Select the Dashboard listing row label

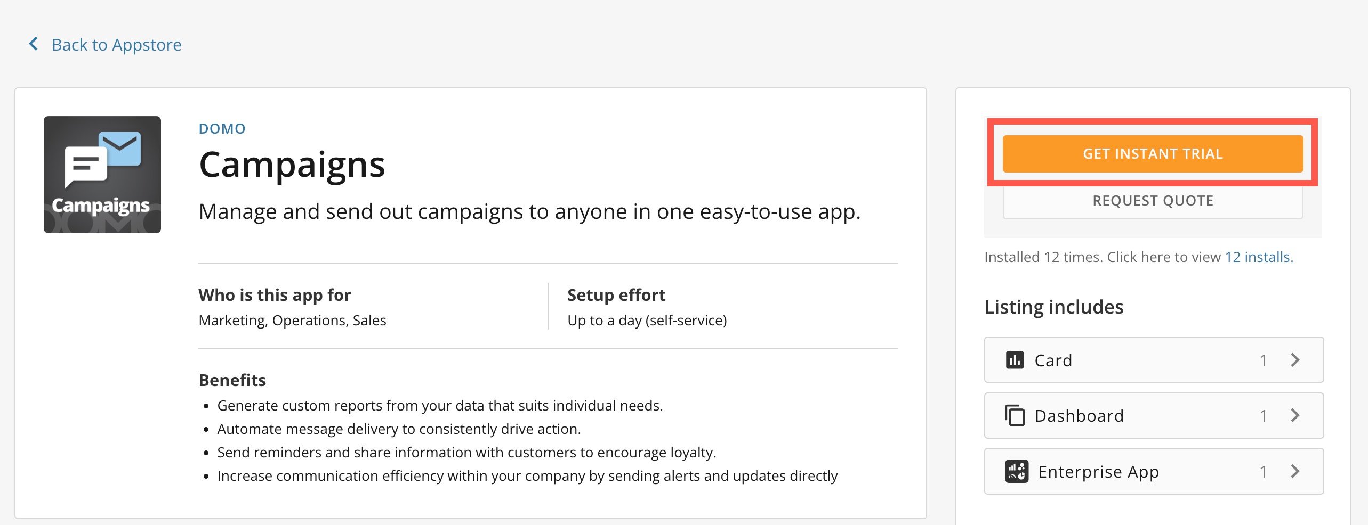click(1079, 416)
